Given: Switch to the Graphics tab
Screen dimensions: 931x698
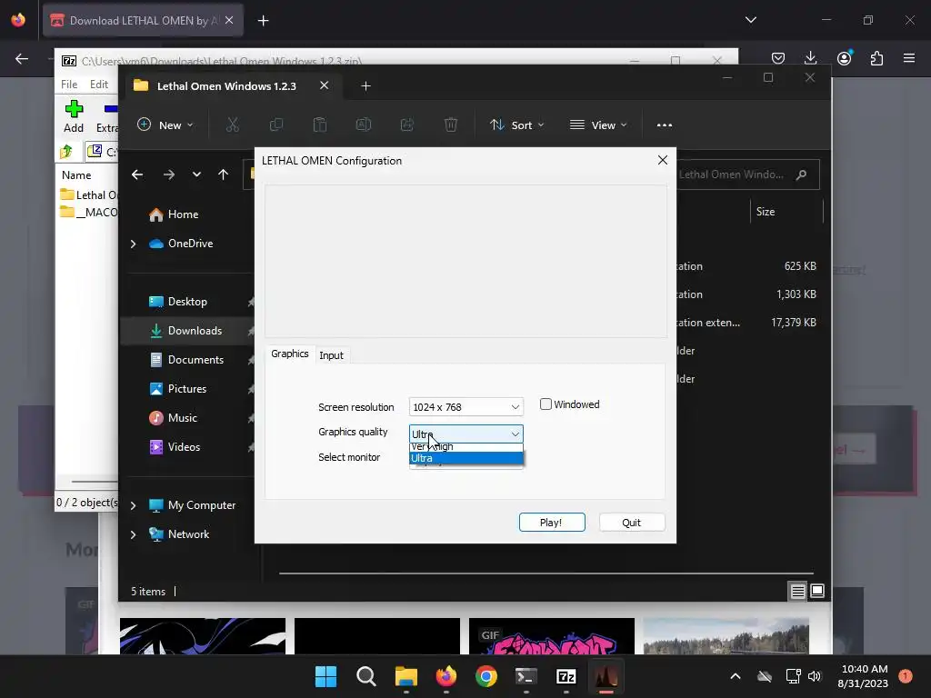Looking at the screenshot, I should click(x=290, y=354).
